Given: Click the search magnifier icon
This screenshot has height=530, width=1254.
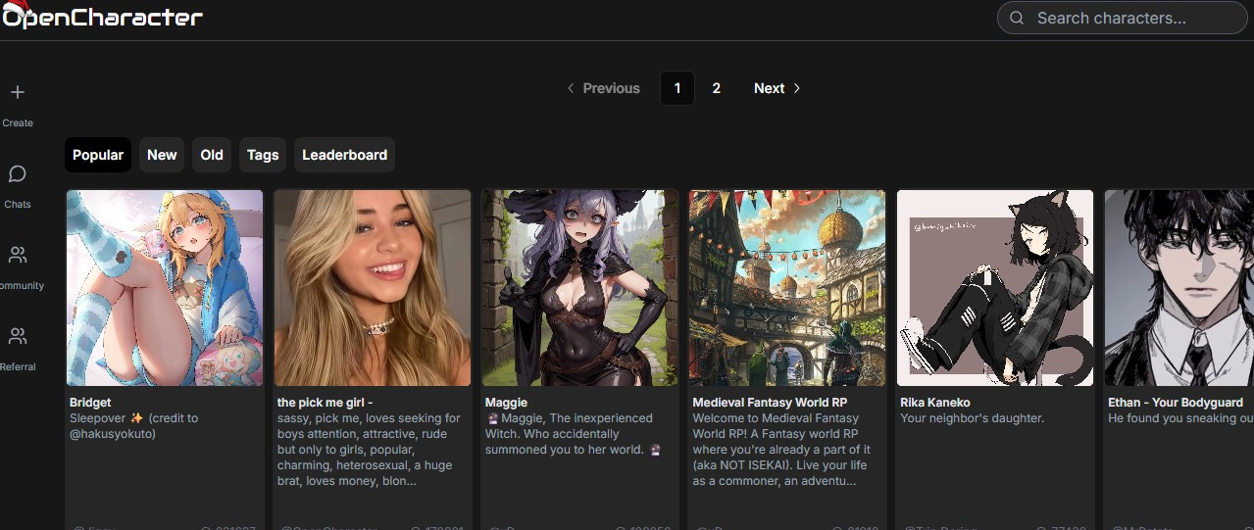Looking at the screenshot, I should 1017,18.
